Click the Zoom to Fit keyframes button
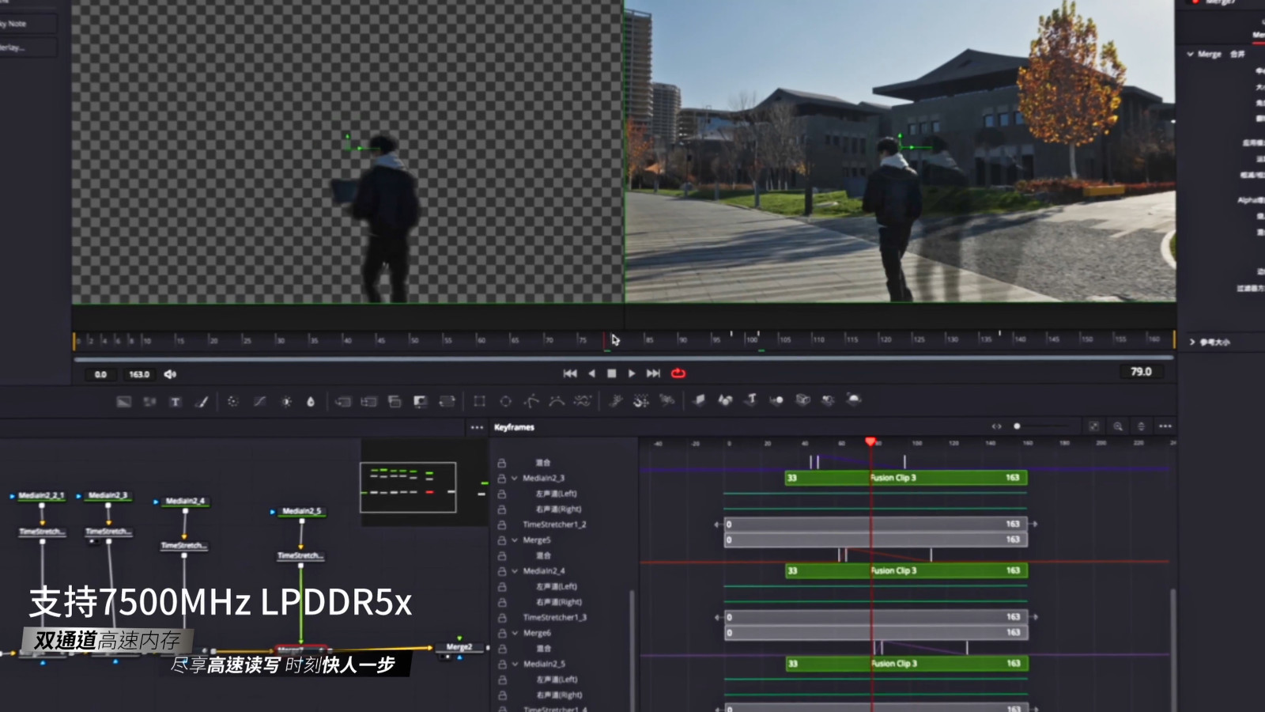 click(1094, 426)
